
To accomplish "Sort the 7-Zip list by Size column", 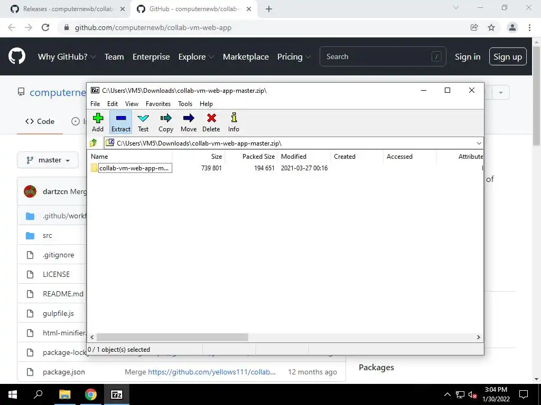I will pyautogui.click(x=199, y=156).
